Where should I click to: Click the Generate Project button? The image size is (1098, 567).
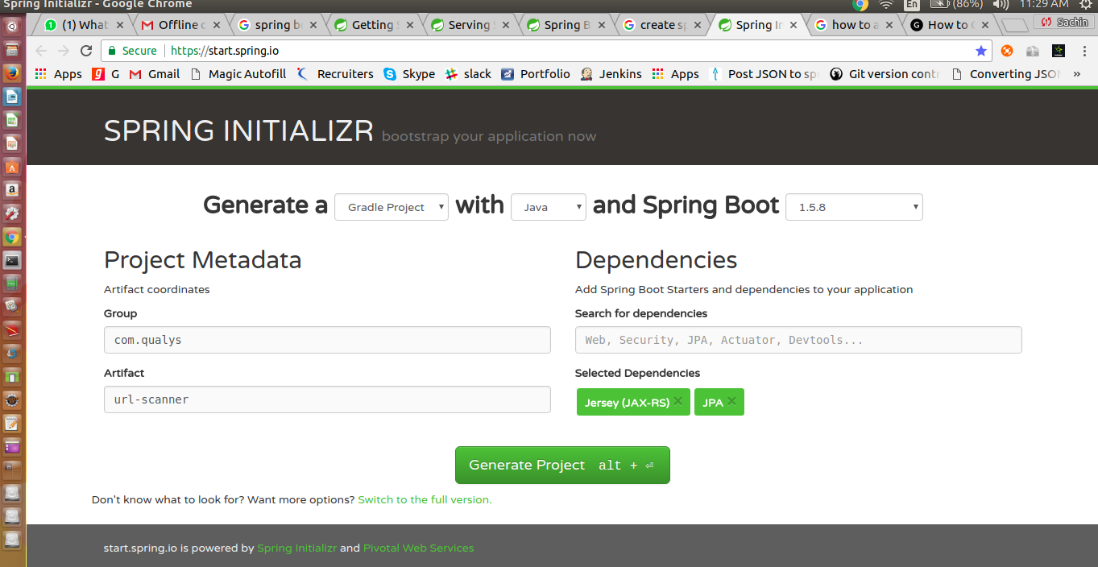562,465
